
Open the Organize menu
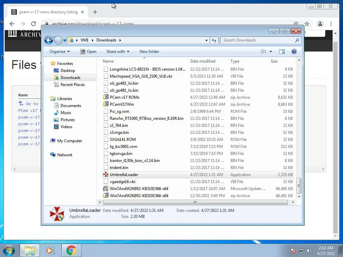[60, 52]
